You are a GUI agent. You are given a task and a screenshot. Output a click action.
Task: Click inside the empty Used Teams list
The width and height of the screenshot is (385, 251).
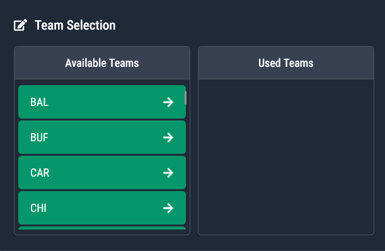(286, 157)
